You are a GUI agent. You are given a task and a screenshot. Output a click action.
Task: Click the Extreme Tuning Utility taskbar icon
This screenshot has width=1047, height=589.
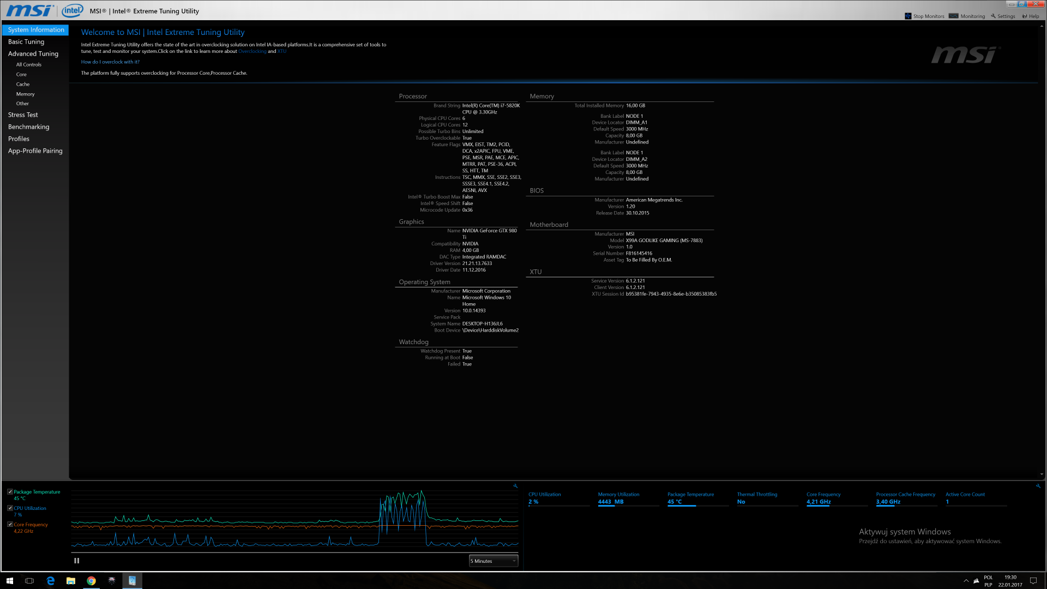click(132, 581)
